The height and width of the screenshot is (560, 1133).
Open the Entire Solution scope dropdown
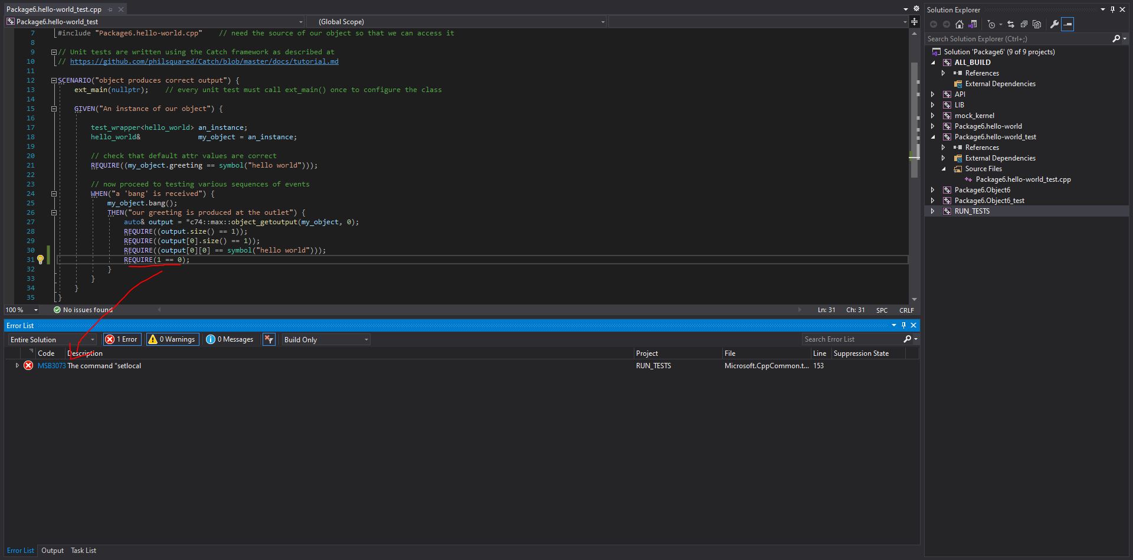click(52, 340)
